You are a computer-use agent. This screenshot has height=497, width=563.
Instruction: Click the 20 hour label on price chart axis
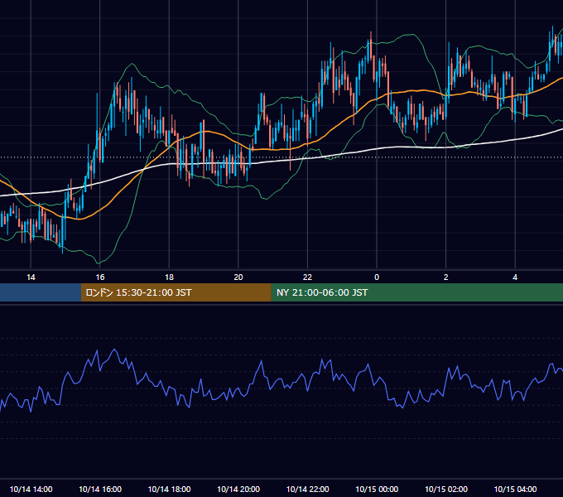click(238, 277)
